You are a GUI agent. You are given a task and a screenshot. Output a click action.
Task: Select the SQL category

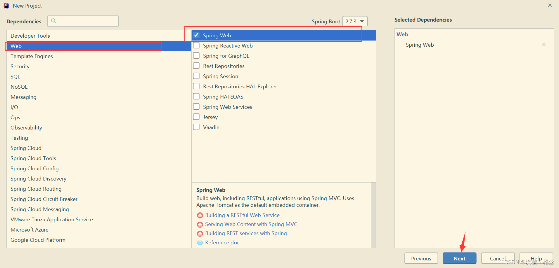(99, 76)
